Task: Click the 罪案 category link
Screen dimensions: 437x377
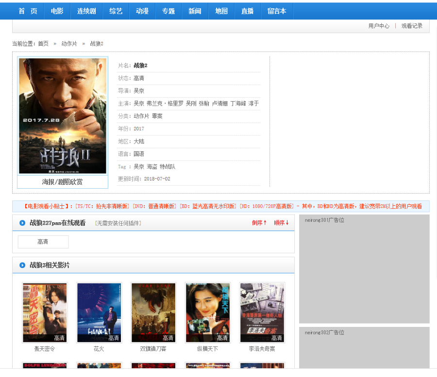Action: [x=157, y=116]
